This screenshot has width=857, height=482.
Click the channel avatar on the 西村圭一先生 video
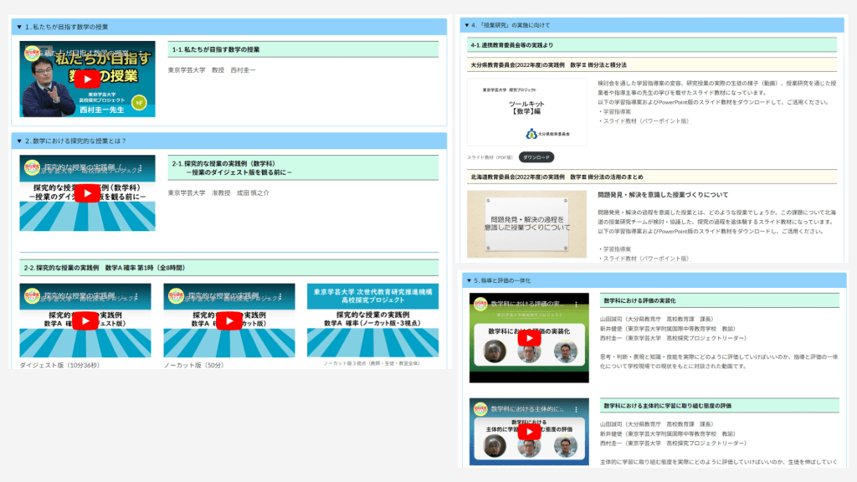(x=32, y=52)
